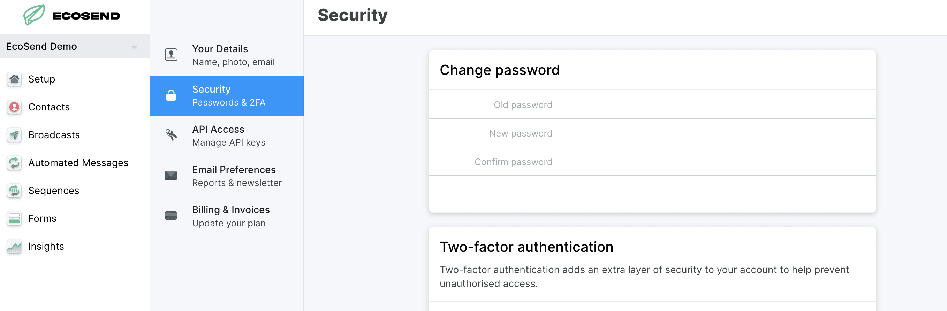Click the Contacts person icon
The width and height of the screenshot is (947, 311).
coord(14,107)
